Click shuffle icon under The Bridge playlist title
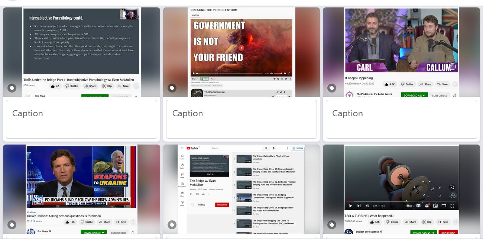483x243 pixels. tap(197, 194)
